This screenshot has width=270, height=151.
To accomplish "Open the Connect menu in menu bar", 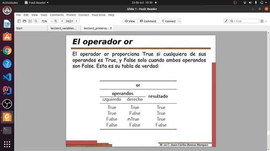I will [x=84, y=15].
